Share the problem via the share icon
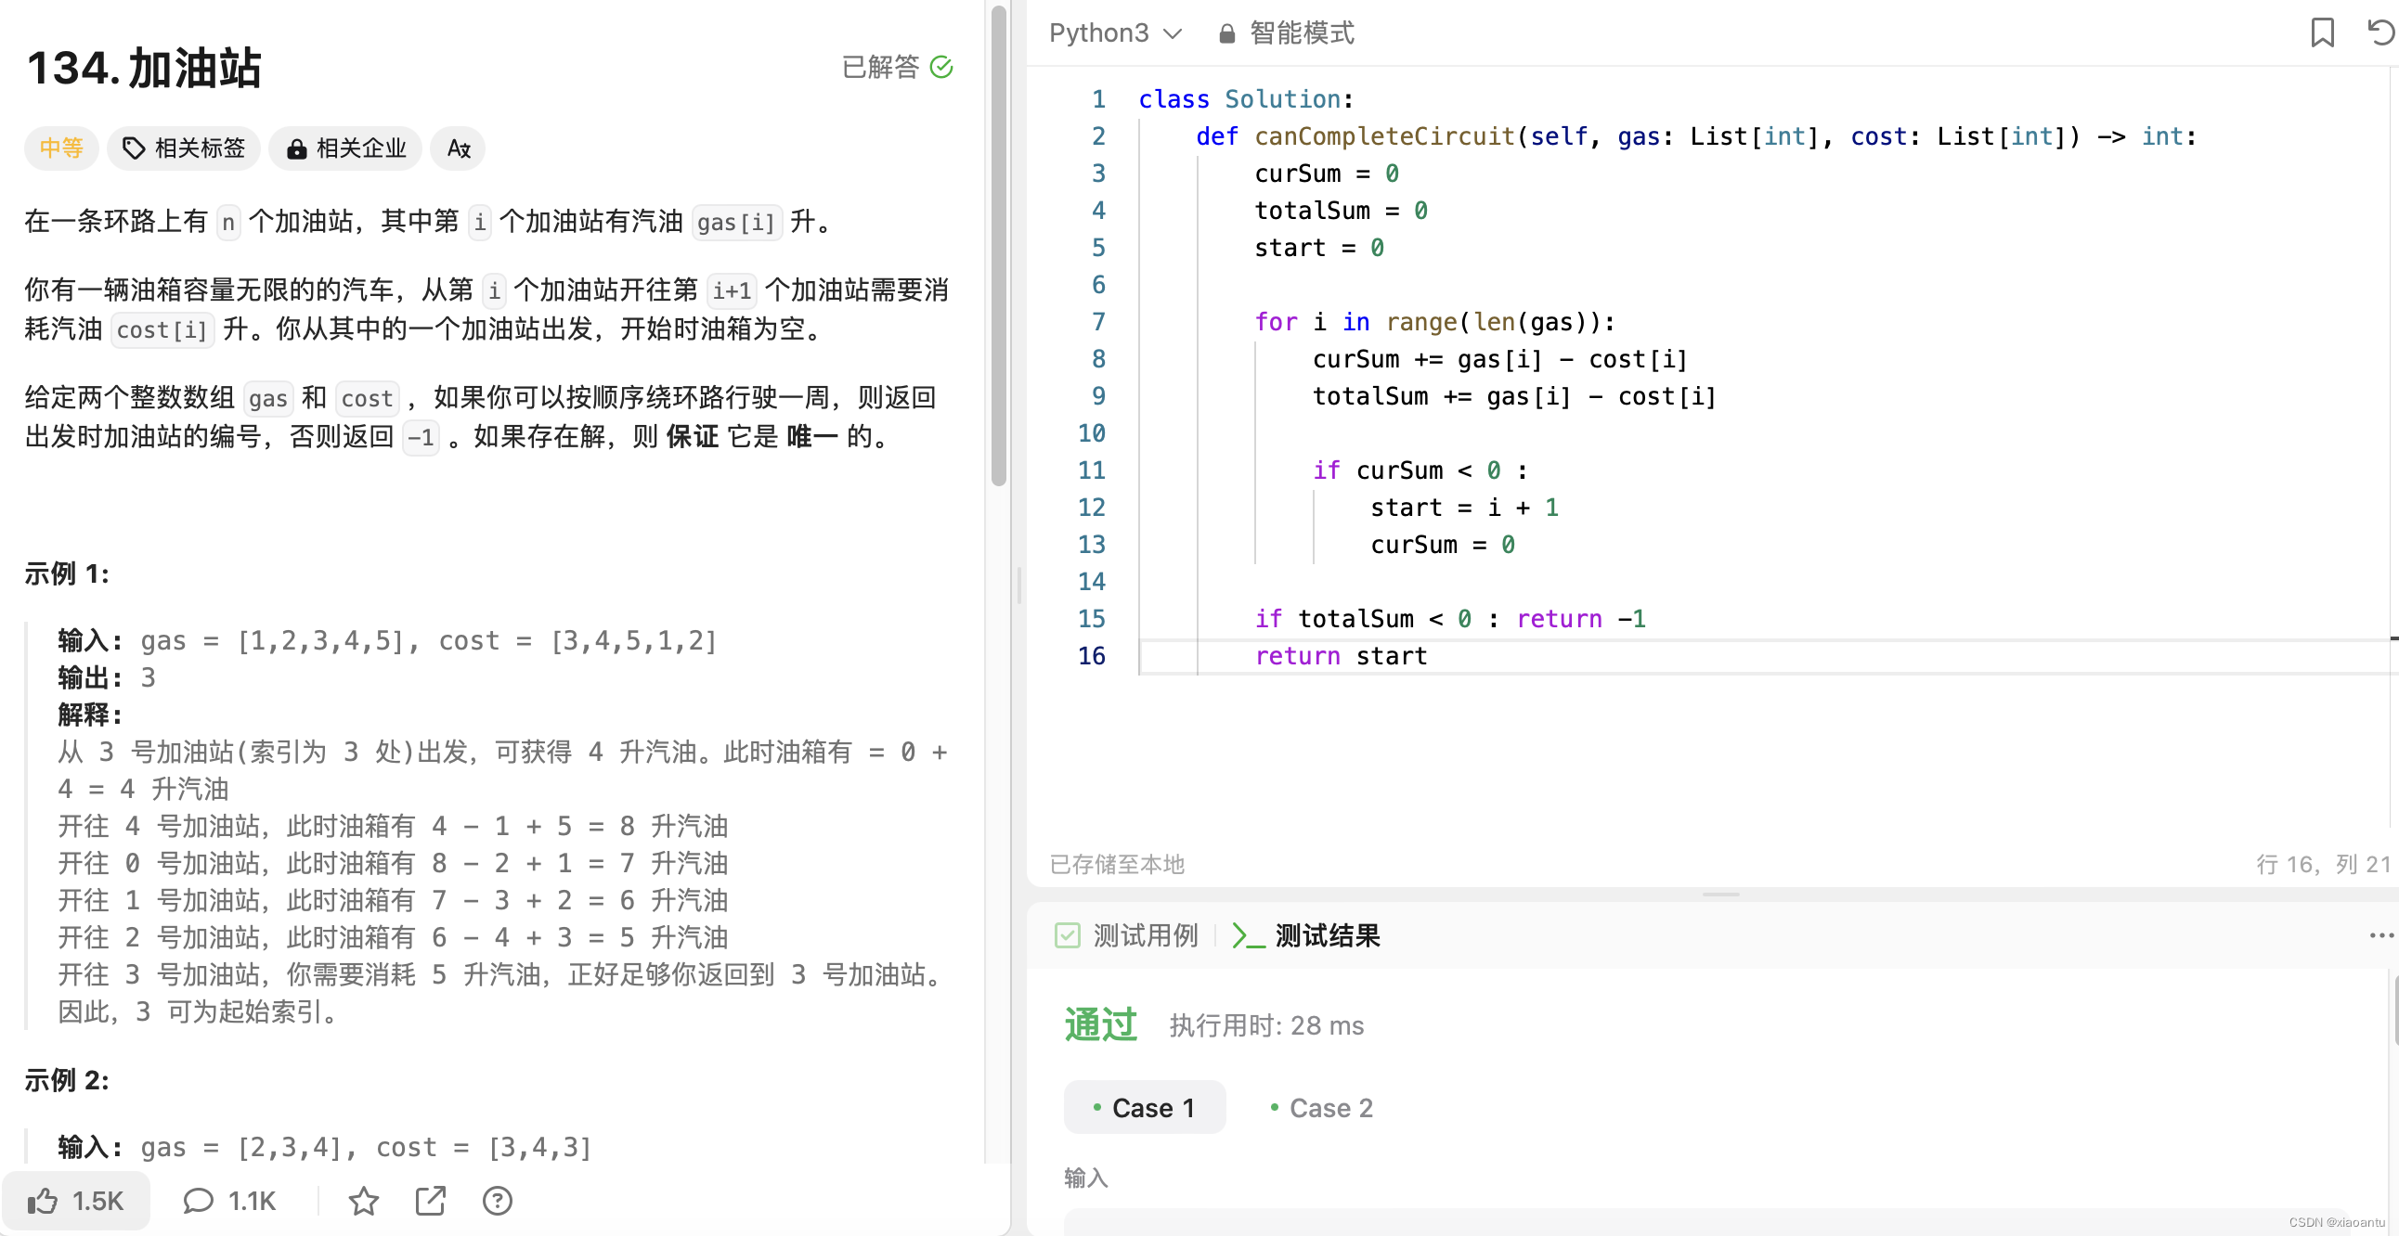This screenshot has width=2399, height=1236. (x=430, y=1201)
